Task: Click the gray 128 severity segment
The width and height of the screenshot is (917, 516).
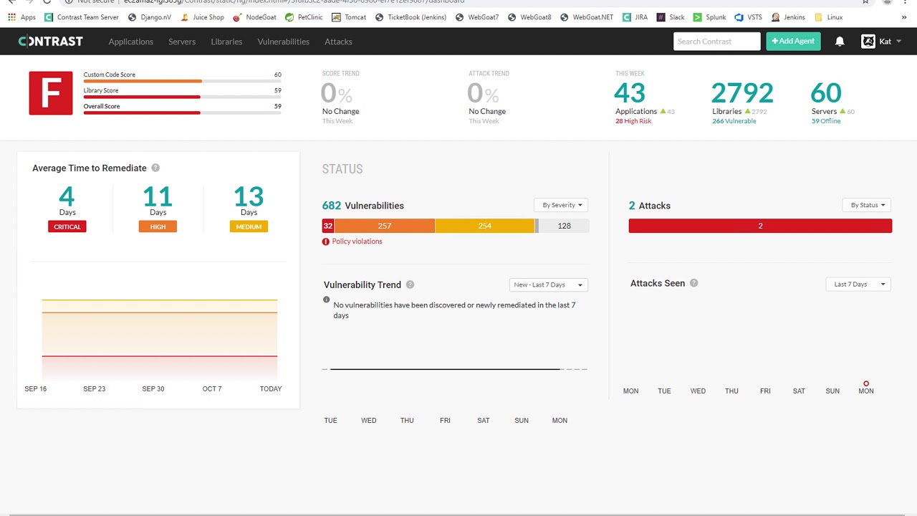Action: pyautogui.click(x=564, y=226)
